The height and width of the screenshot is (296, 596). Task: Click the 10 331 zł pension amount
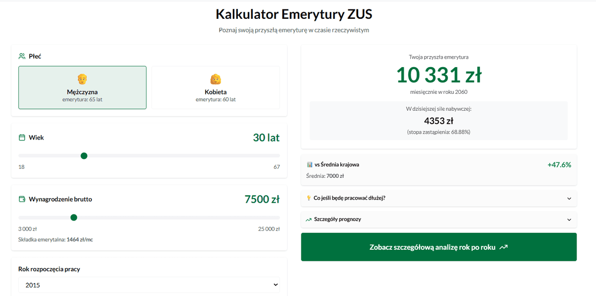439,75
